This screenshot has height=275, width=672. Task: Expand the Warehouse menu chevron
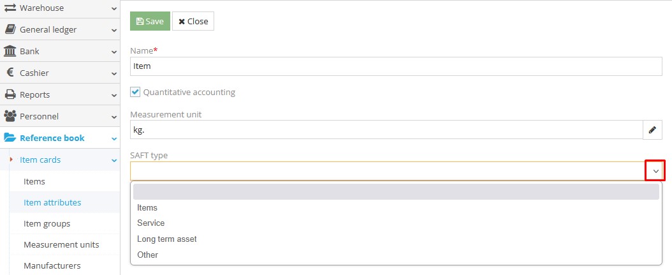[x=113, y=8]
